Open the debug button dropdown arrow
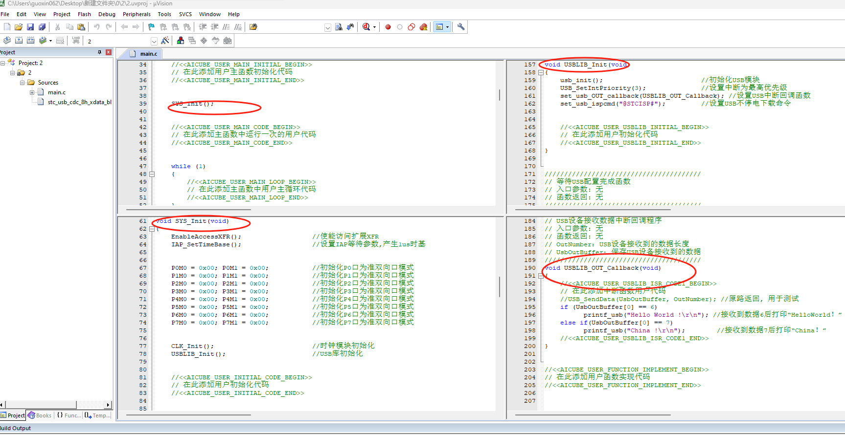 (374, 27)
